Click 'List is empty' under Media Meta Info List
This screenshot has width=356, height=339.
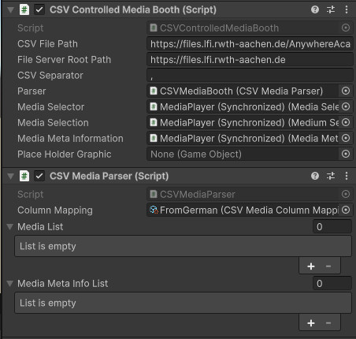(x=48, y=303)
